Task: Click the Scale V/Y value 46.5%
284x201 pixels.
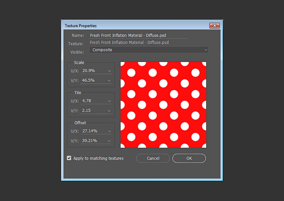Action: pyautogui.click(x=88, y=81)
